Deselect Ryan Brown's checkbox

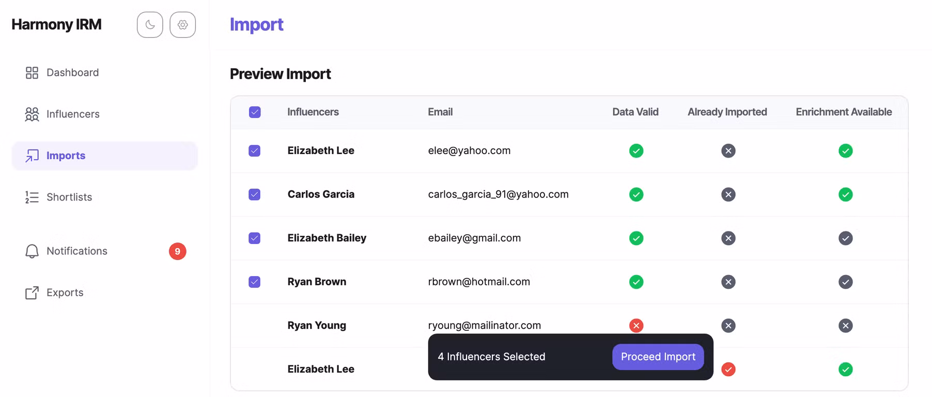click(254, 282)
